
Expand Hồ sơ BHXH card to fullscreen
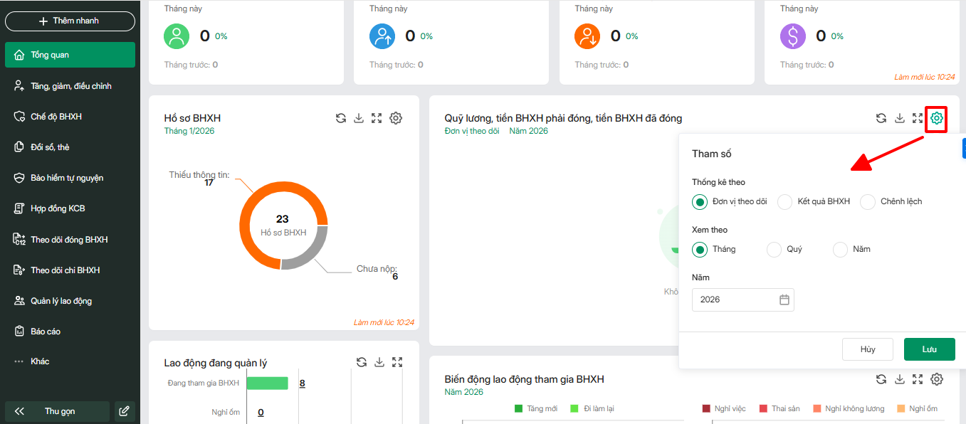(x=377, y=118)
